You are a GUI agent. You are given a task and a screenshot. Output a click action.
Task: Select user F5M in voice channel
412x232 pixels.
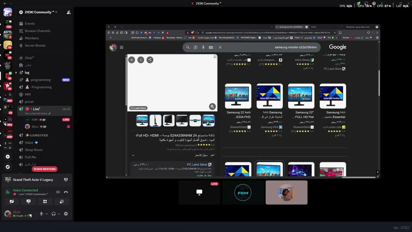48,120
